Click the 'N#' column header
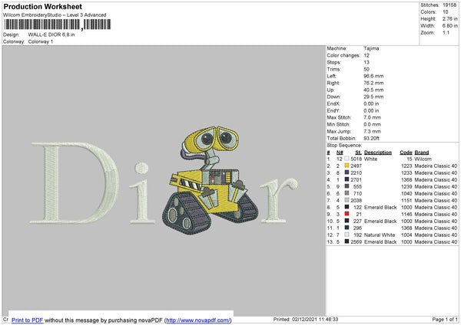This screenshot has height=325, width=461. click(340, 153)
